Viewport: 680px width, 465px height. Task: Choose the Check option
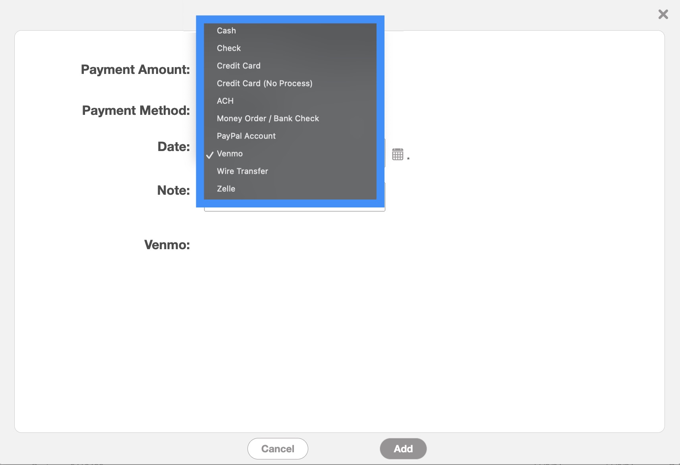pos(229,48)
